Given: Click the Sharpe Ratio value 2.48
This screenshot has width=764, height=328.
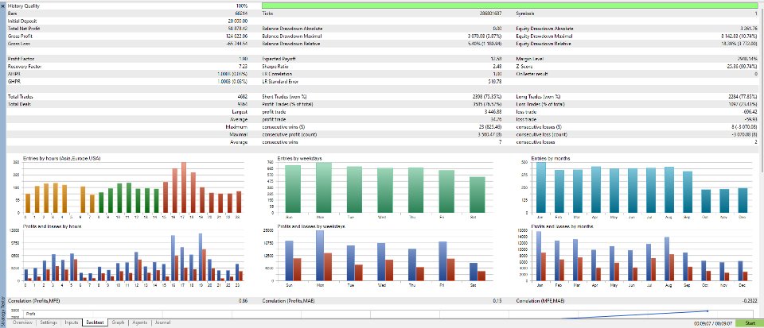Looking at the screenshot, I should click(x=498, y=67).
